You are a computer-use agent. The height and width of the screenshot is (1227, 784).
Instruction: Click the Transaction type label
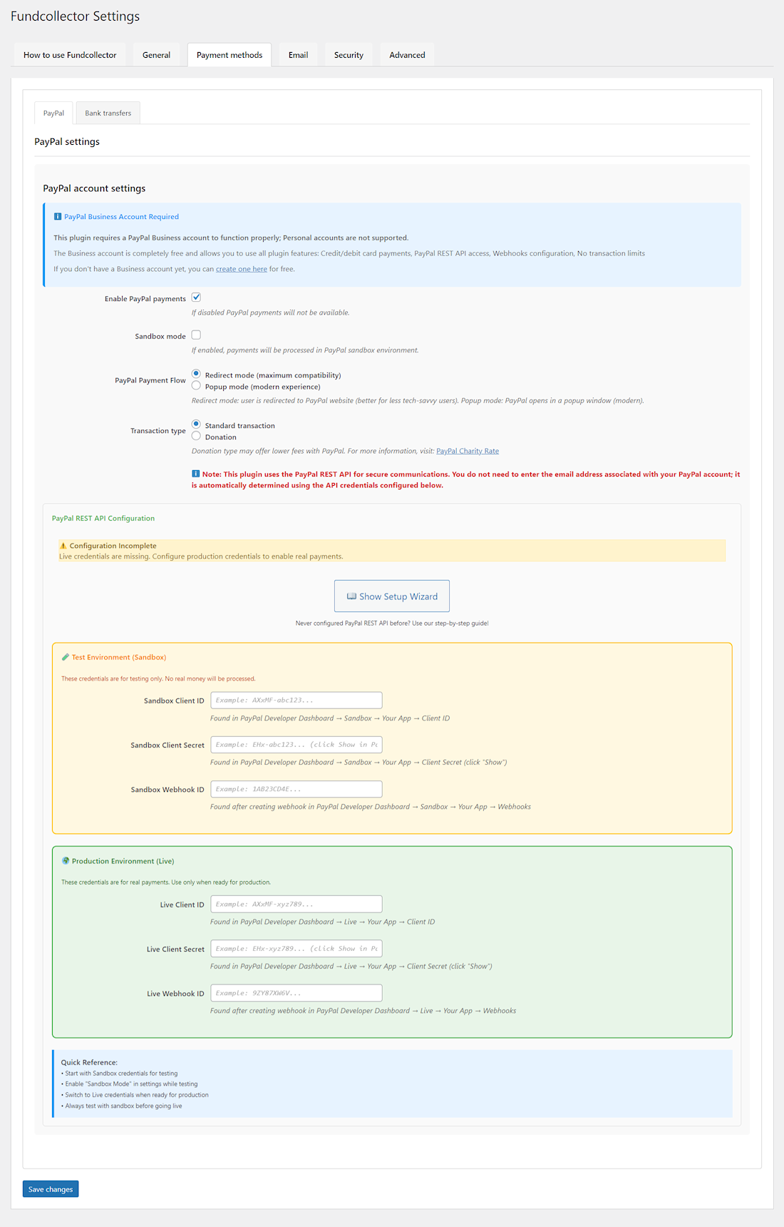[158, 431]
